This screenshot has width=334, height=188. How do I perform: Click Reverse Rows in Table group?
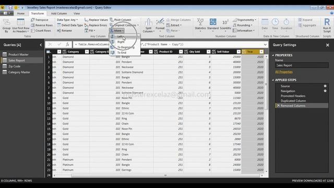pyautogui.click(x=42, y=25)
